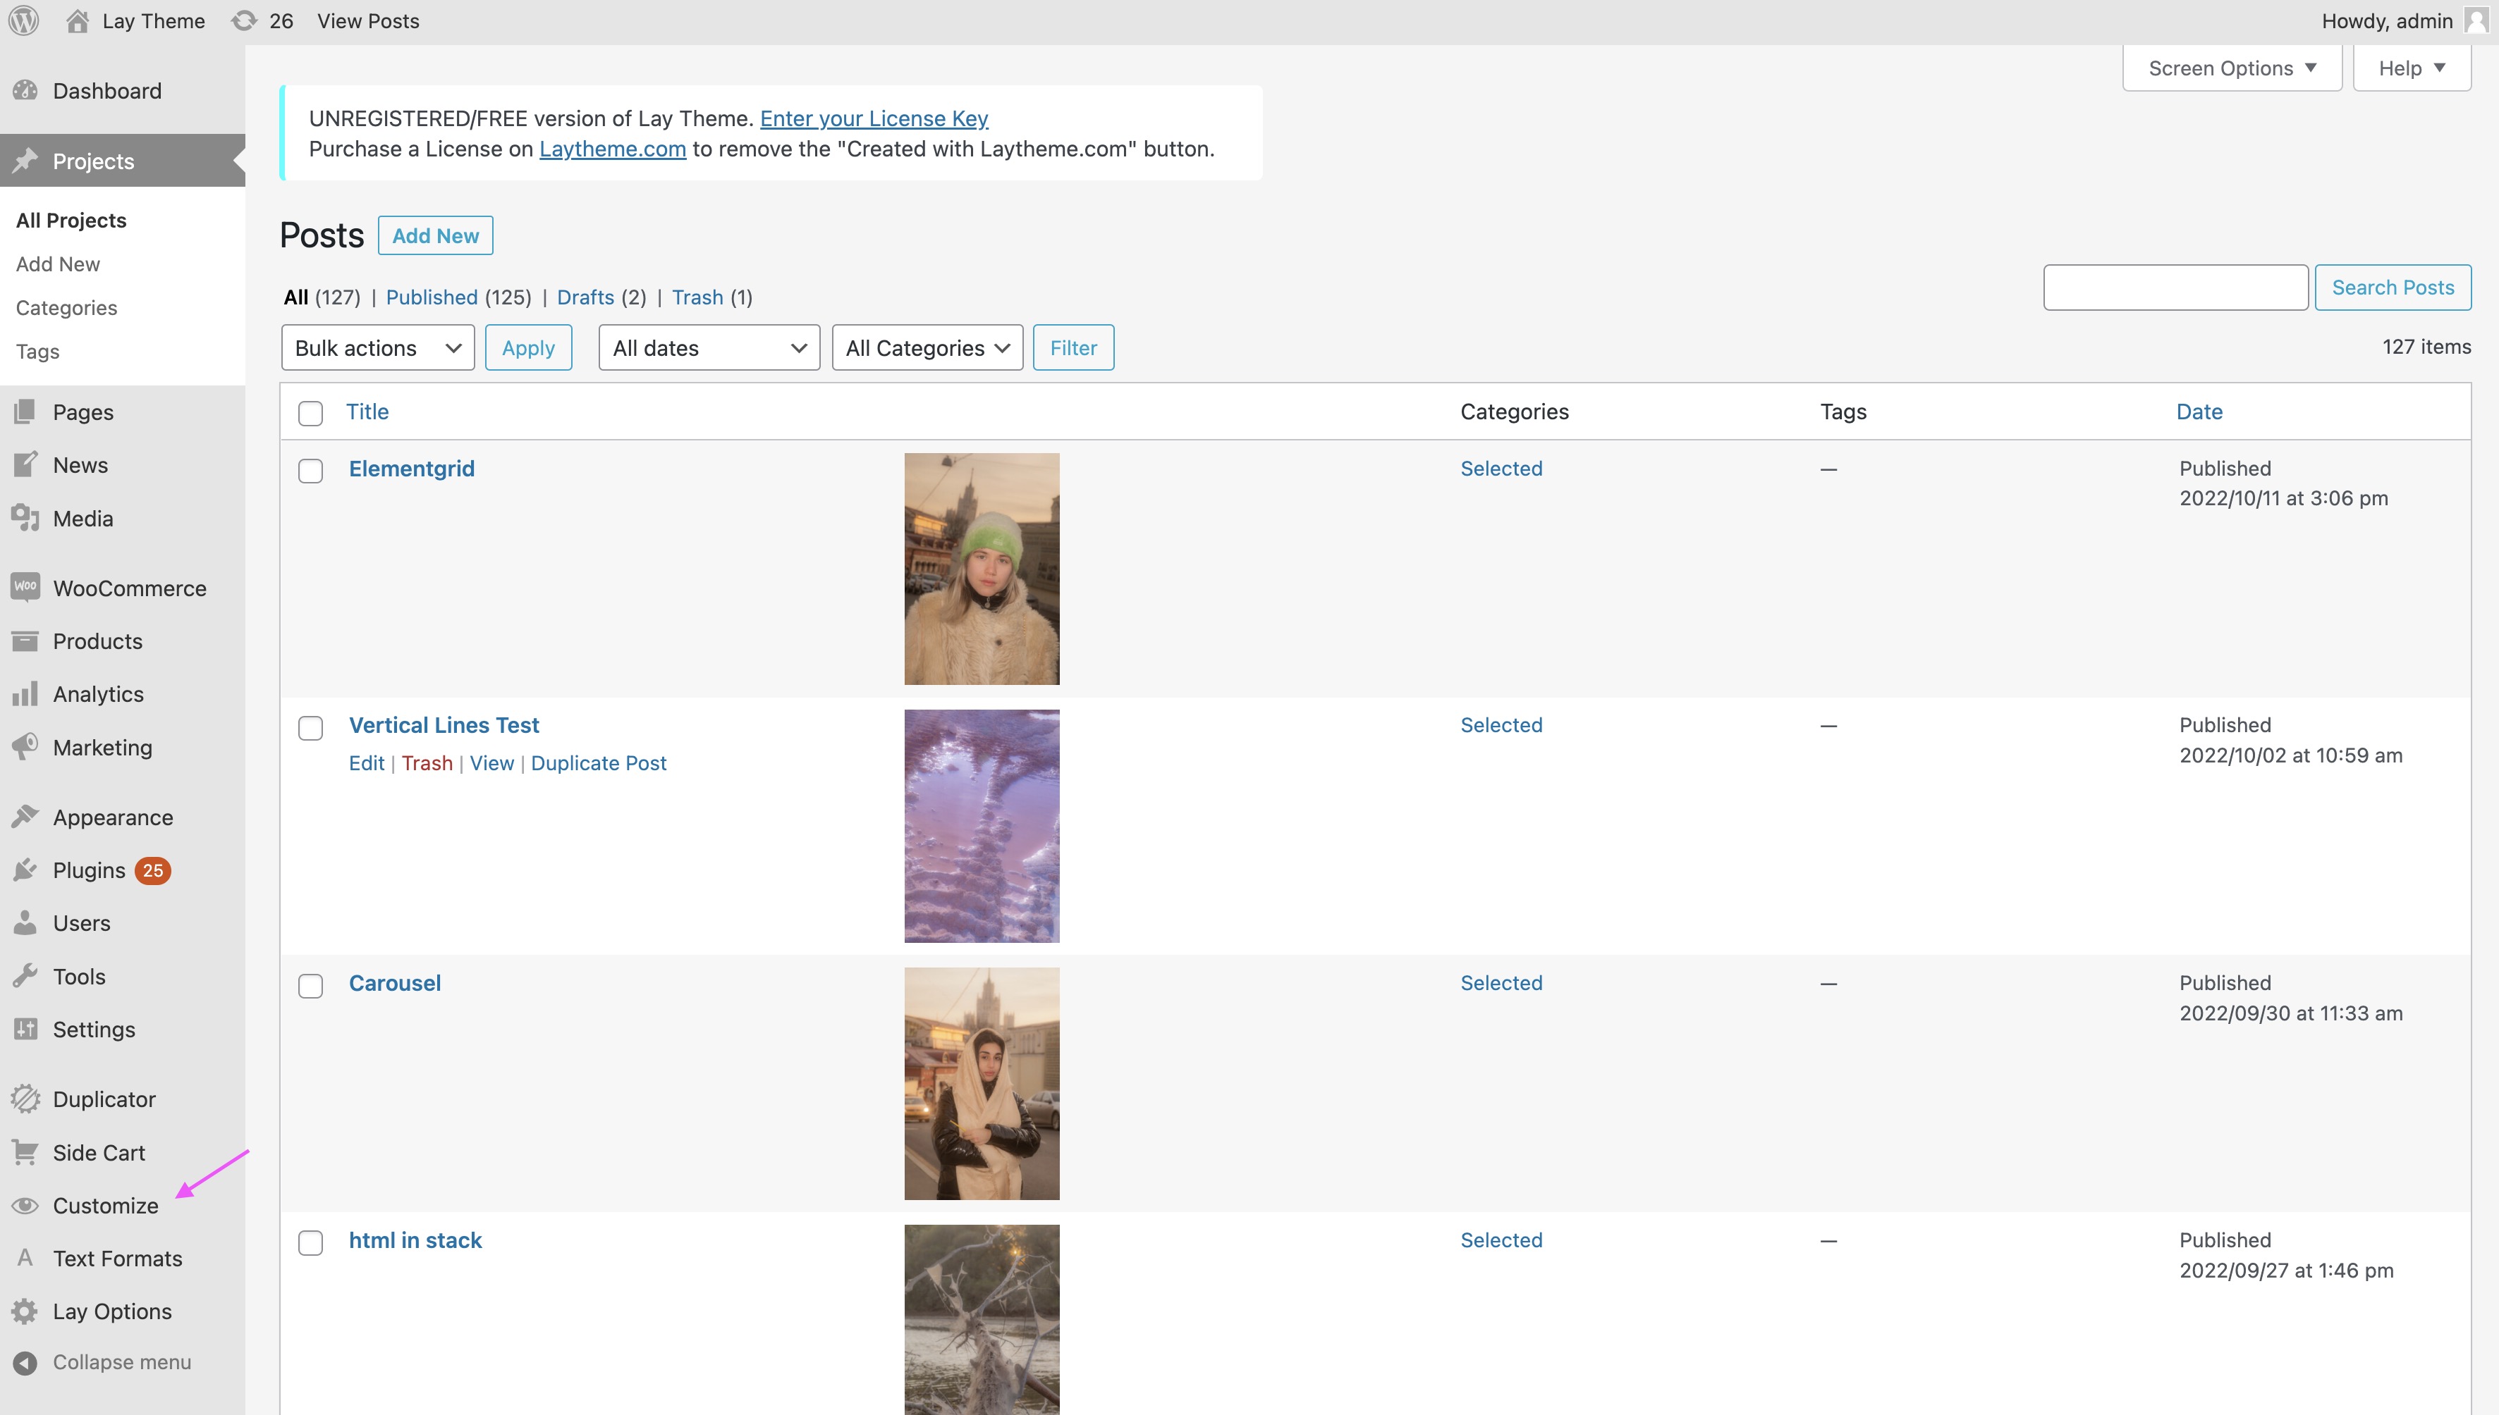Image resolution: width=2499 pixels, height=1415 pixels.
Task: Click the Side Cart shopping cart icon
Action: click(25, 1151)
